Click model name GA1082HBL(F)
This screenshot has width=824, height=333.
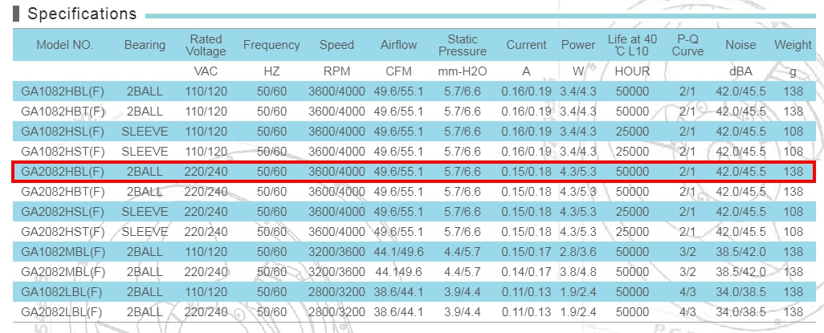pos(63,91)
